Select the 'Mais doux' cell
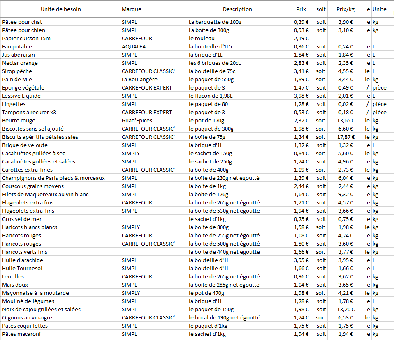The width and height of the screenshot is (394, 340). [61, 285]
